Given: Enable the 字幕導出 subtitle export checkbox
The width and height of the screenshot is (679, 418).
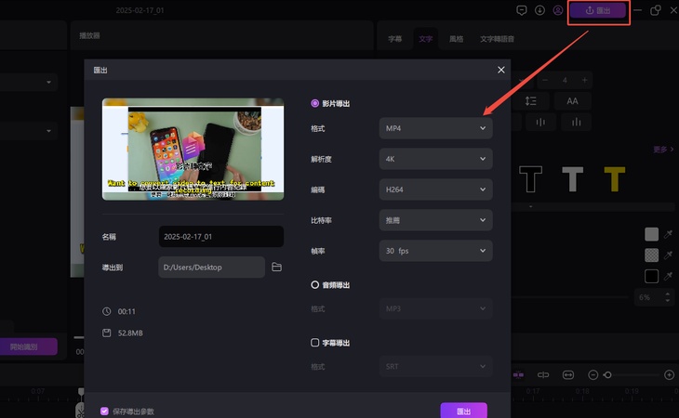Looking at the screenshot, I should point(314,343).
